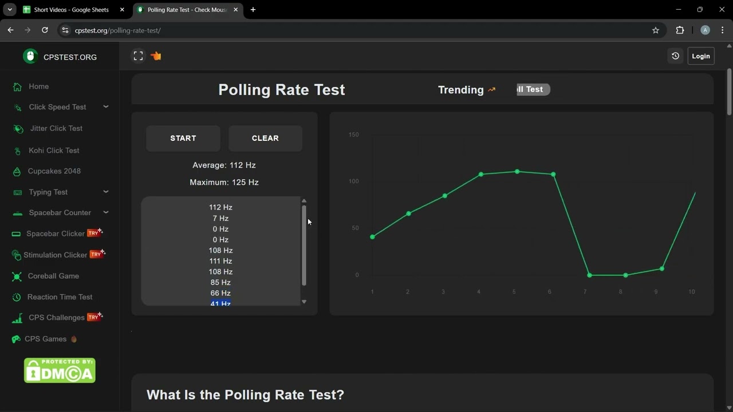The width and height of the screenshot is (733, 412).
Task: Click the 85 Hz list entry
Action: click(x=220, y=282)
